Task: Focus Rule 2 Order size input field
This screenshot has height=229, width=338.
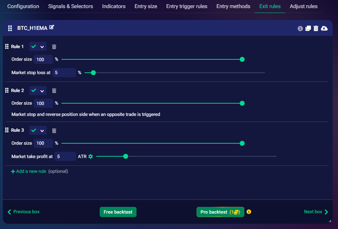Action: pyautogui.click(x=43, y=103)
